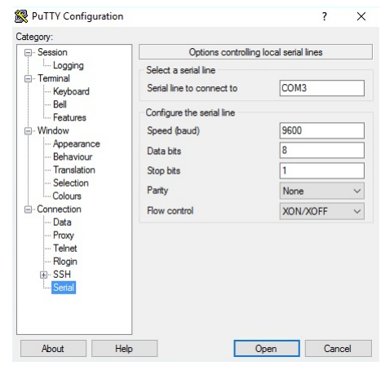Select the Logging category

pyautogui.click(x=69, y=65)
